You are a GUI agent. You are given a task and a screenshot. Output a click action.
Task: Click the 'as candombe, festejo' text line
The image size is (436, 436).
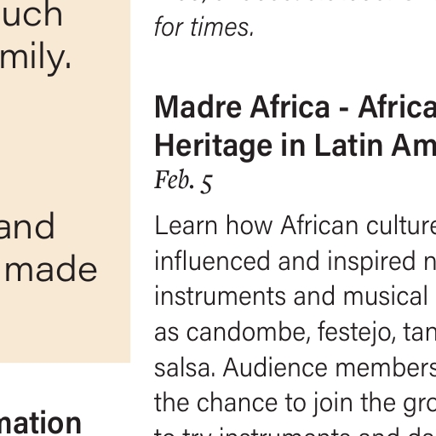click(295, 332)
